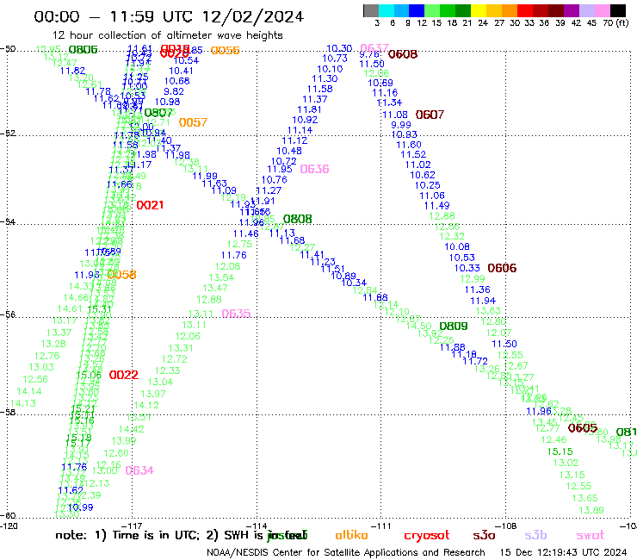Click the orange swatch in the color scale
This screenshot has width=637, height=560.
[510, 10]
